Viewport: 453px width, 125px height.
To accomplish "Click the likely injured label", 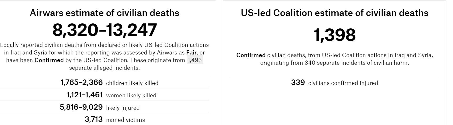I will (x=123, y=108).
